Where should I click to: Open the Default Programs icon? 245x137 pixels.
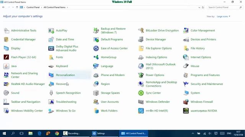(x=96, y=40)
